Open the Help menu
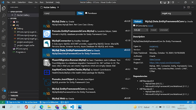196x110 pixels. tap(58, 2)
